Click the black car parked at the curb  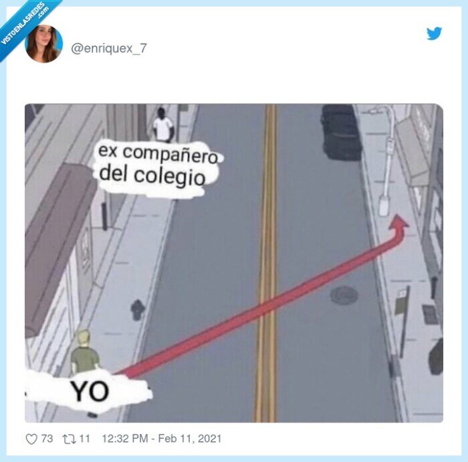click(340, 132)
